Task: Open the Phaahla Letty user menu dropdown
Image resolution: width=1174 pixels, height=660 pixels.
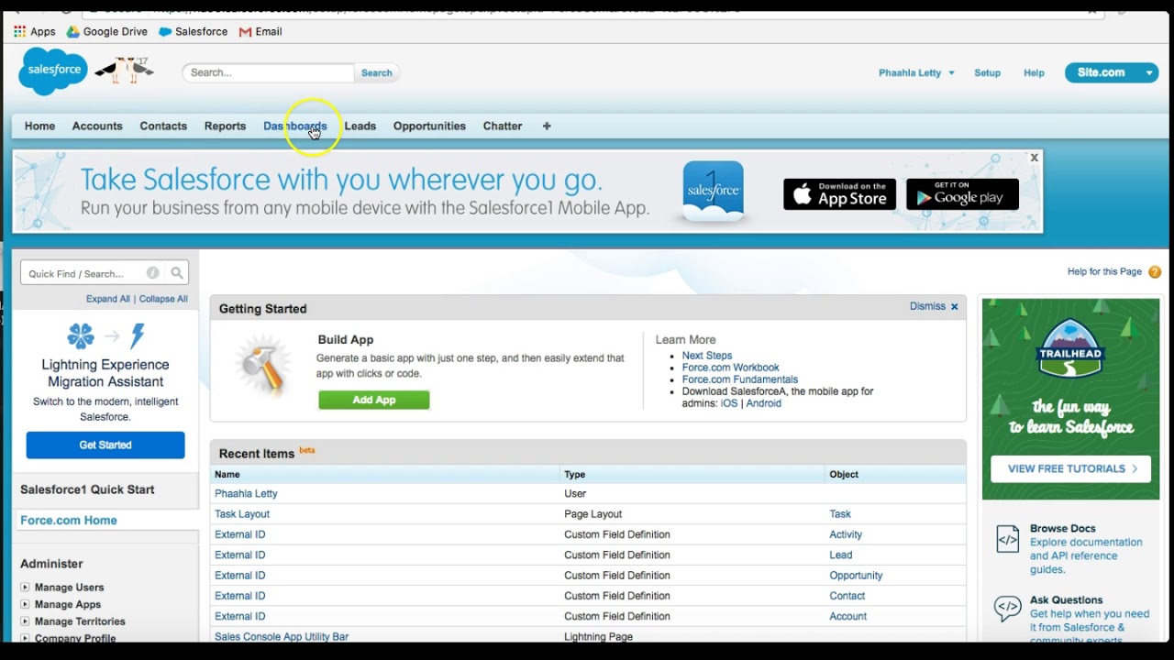Action: (916, 73)
